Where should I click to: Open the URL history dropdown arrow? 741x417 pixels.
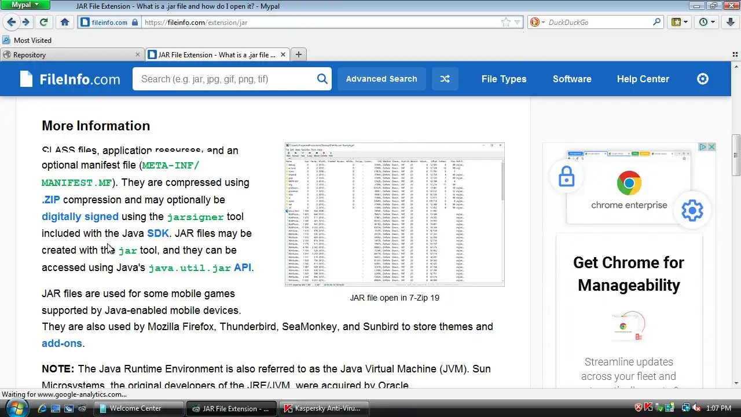(x=518, y=23)
